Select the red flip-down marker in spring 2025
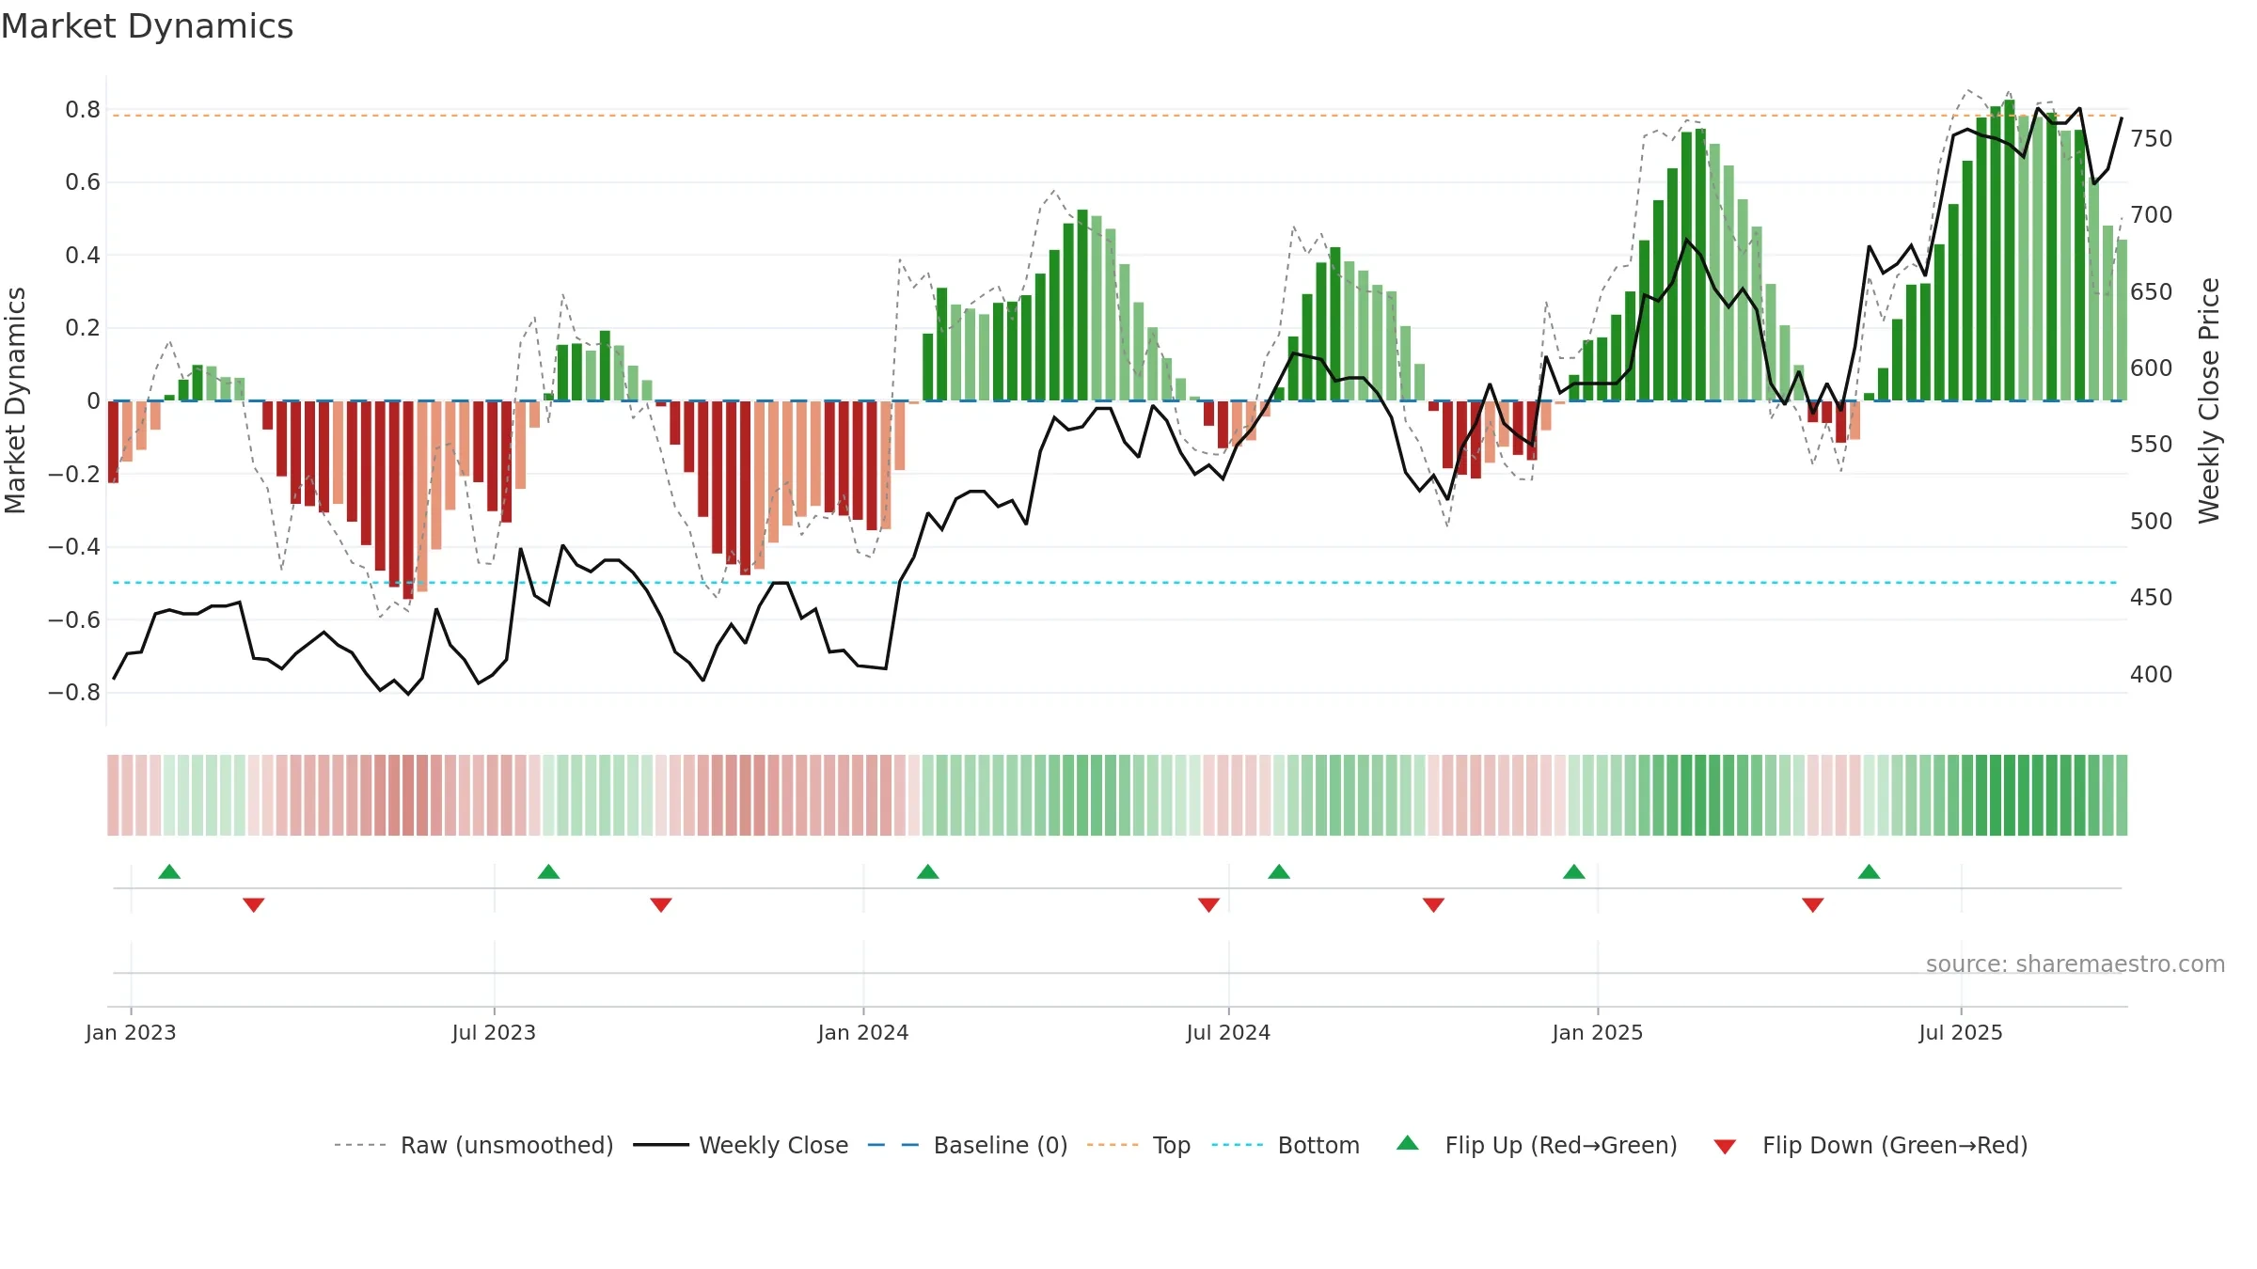This screenshot has width=2257, height=1269. click(1813, 905)
